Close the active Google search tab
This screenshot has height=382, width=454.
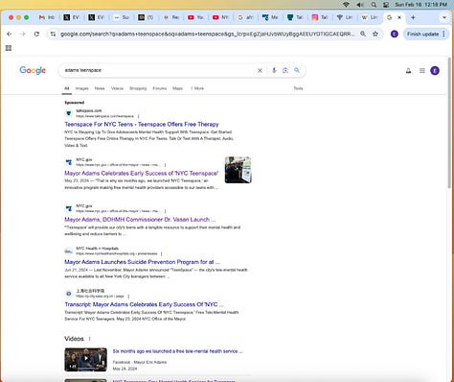click(x=399, y=17)
